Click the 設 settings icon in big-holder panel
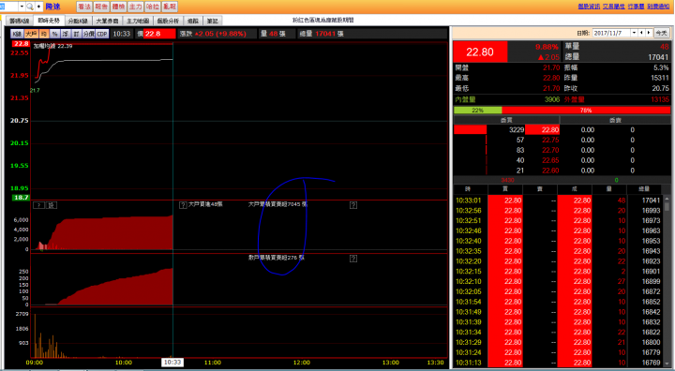The width and height of the screenshot is (675, 371). [52, 205]
